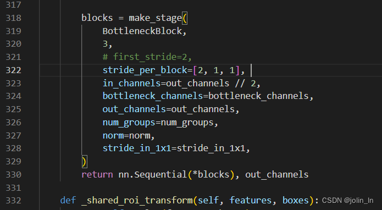The width and height of the screenshot is (382, 210).
Task: Click the '# first_stride=2,' comment
Action: 147,57
